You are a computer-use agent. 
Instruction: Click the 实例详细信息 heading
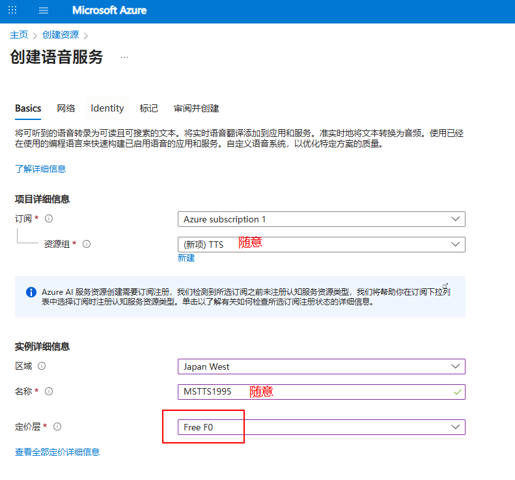pos(42,346)
